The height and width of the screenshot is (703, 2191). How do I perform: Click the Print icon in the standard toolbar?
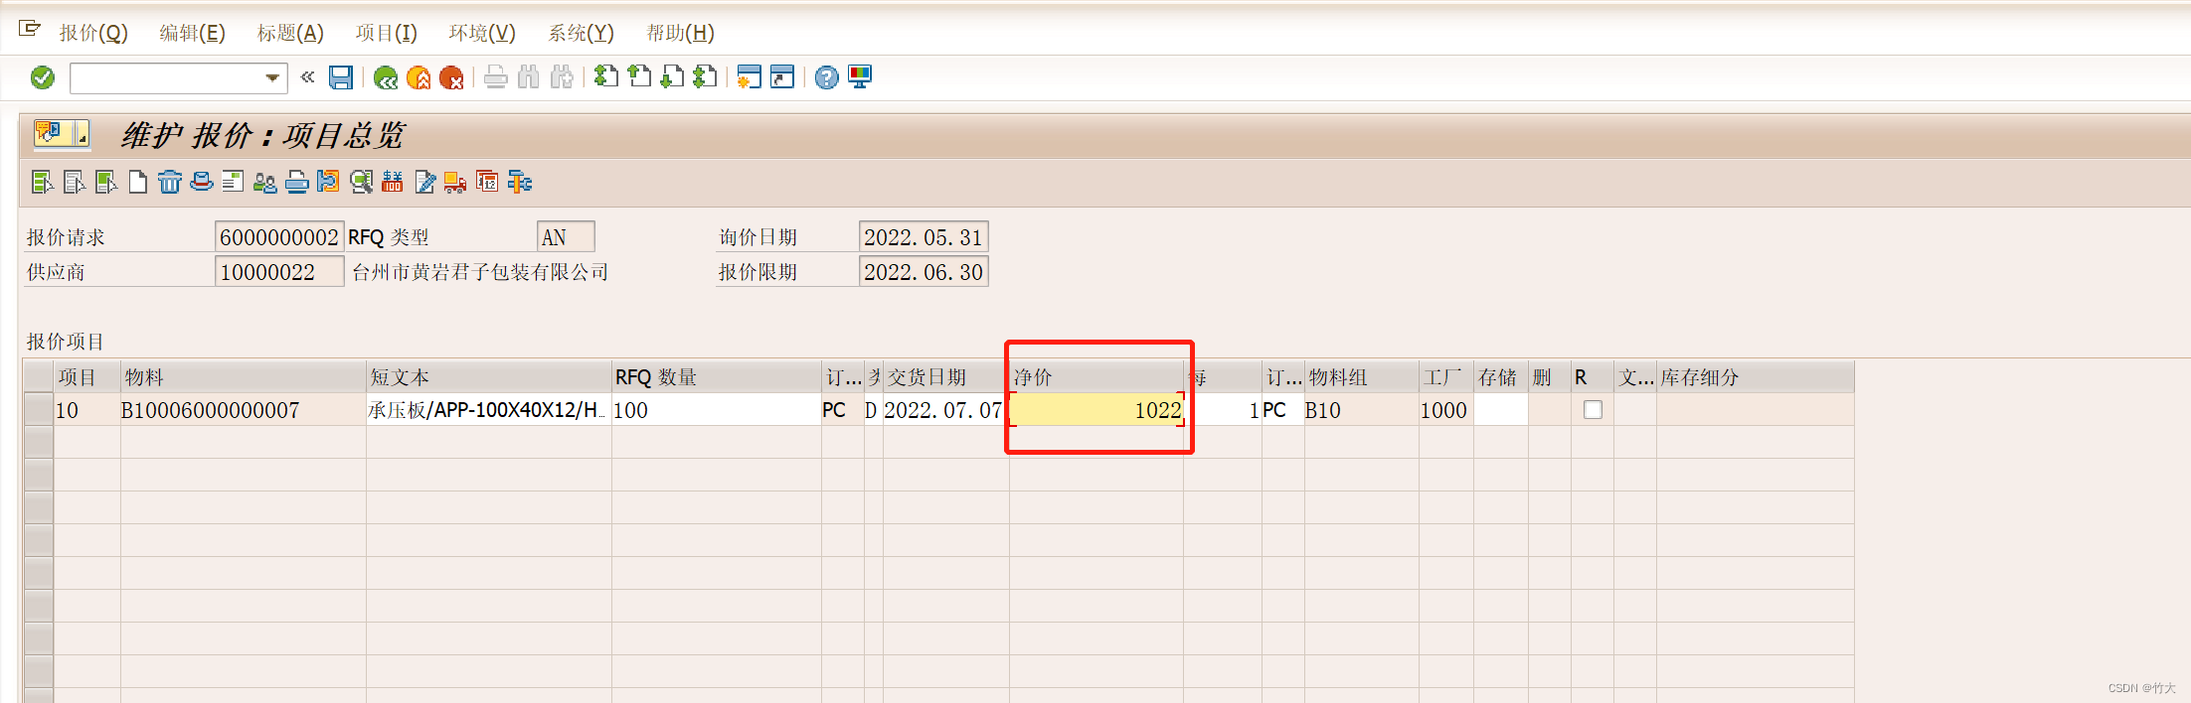click(496, 77)
